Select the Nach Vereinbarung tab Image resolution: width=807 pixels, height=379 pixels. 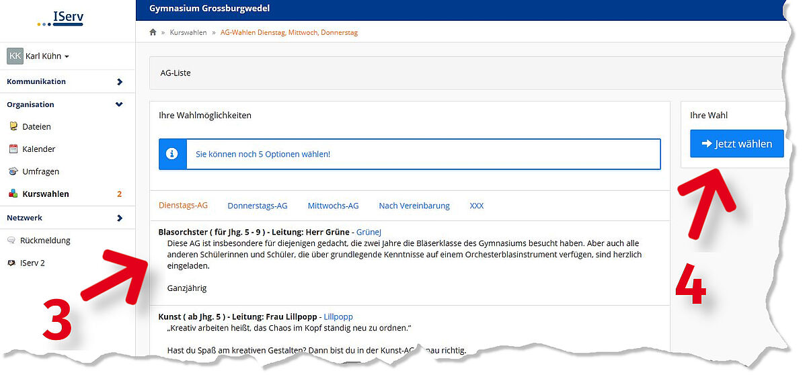pos(414,206)
